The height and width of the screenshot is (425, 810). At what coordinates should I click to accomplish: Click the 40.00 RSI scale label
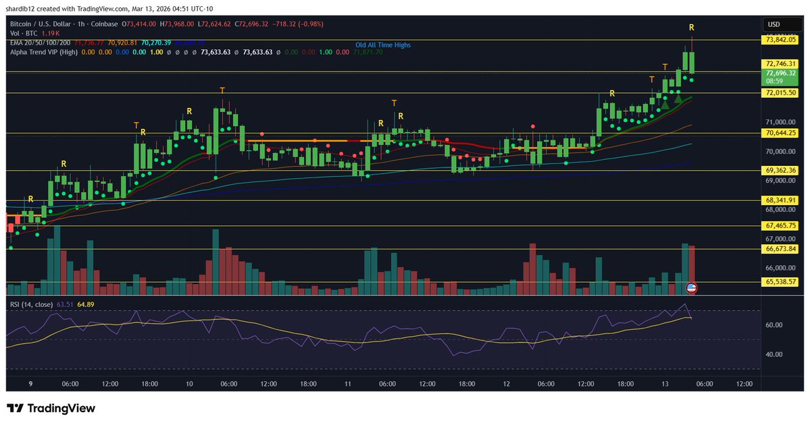pyautogui.click(x=774, y=354)
